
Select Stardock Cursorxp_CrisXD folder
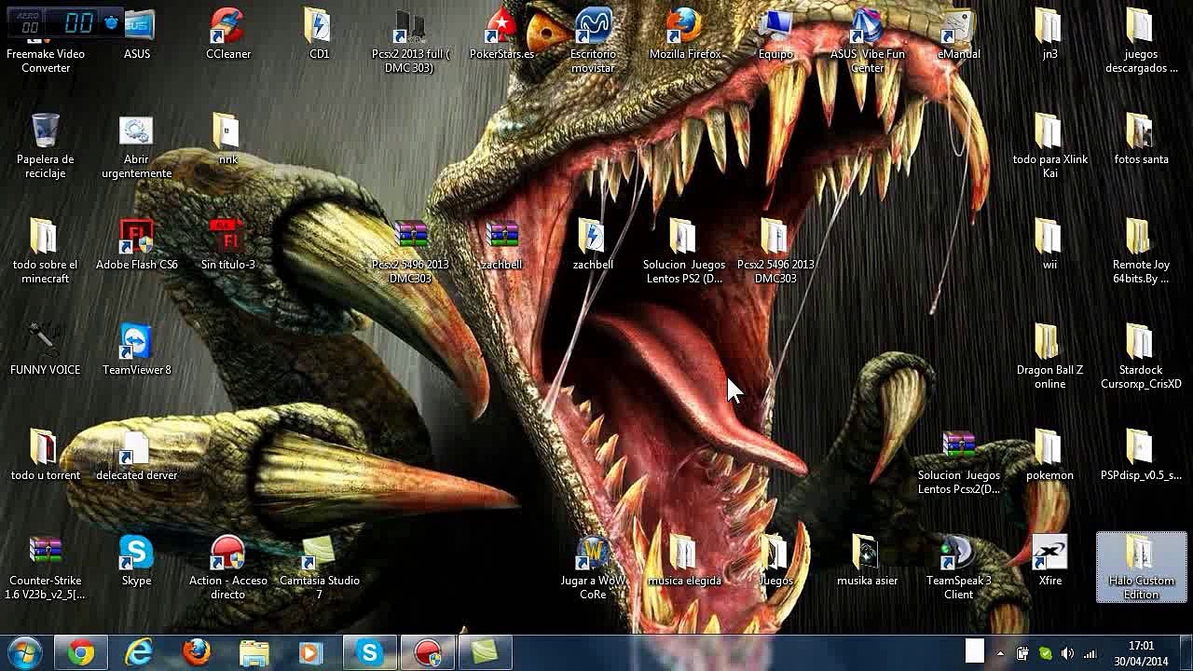(1141, 357)
